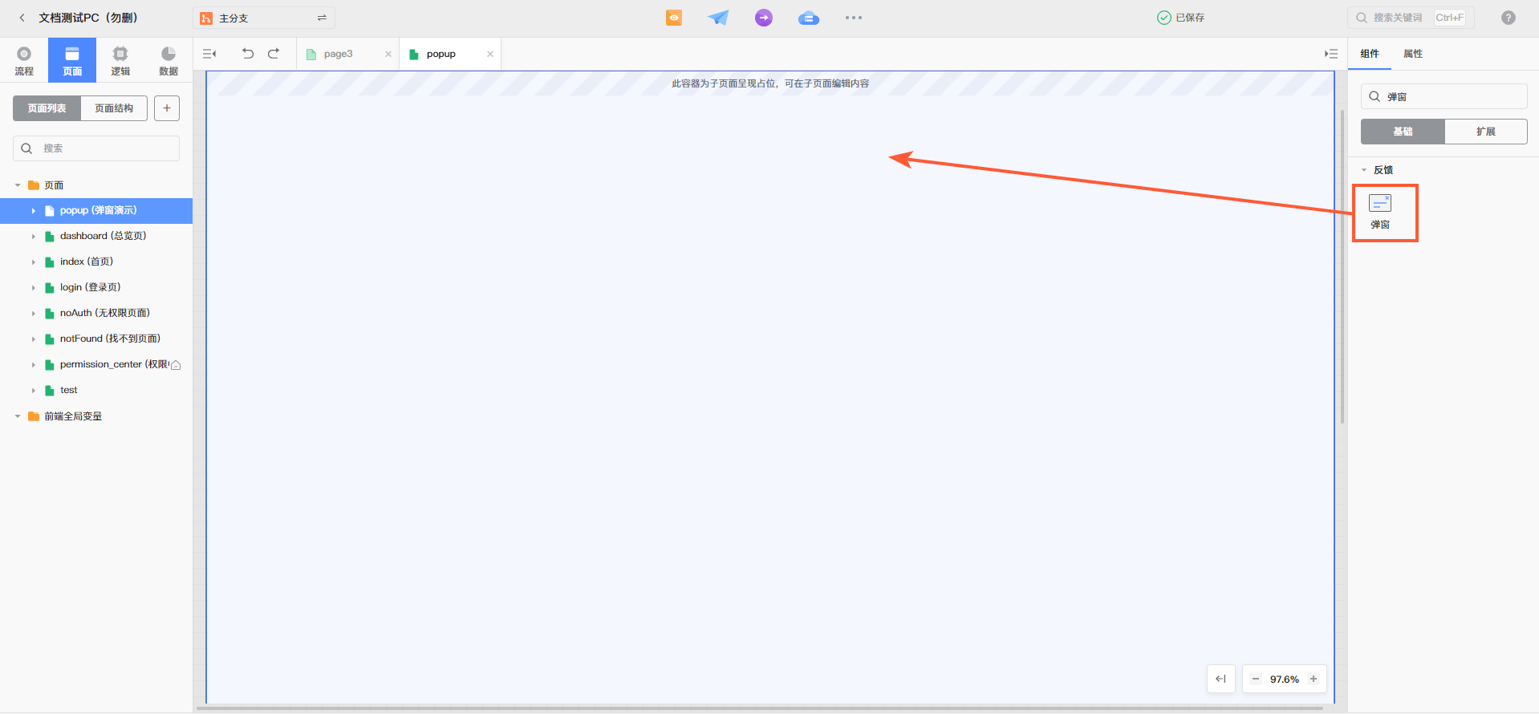
Task: Select the 页面结构 view button
Action: click(114, 108)
